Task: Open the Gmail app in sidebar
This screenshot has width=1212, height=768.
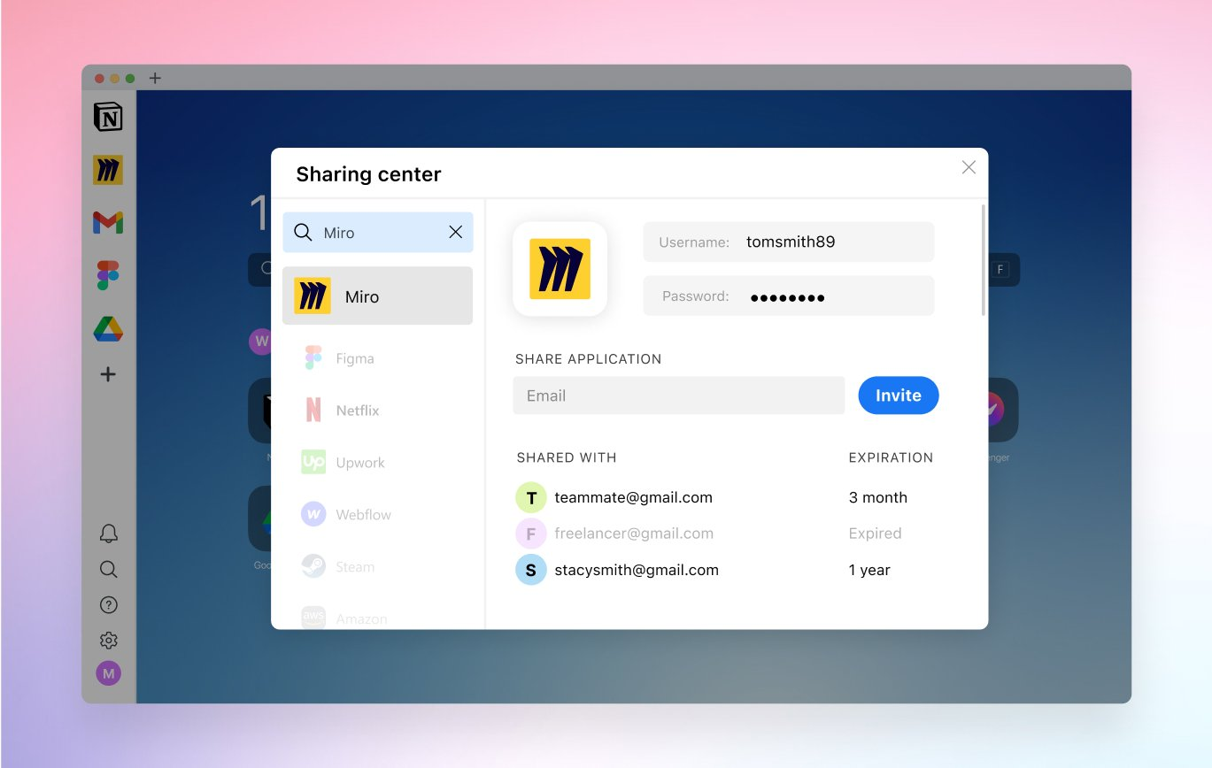Action: click(x=108, y=222)
